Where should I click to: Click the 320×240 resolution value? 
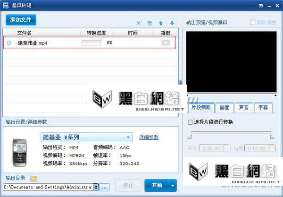129,164
